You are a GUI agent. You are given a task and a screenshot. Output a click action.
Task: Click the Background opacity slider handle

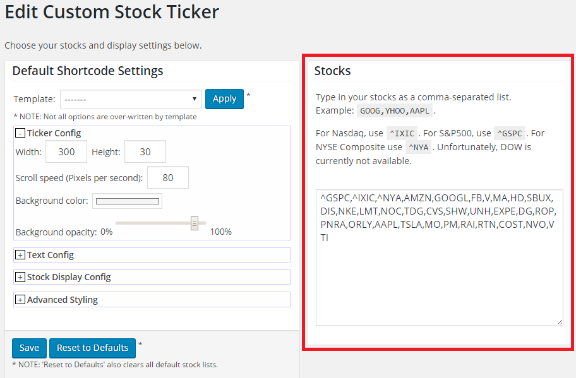click(x=195, y=223)
